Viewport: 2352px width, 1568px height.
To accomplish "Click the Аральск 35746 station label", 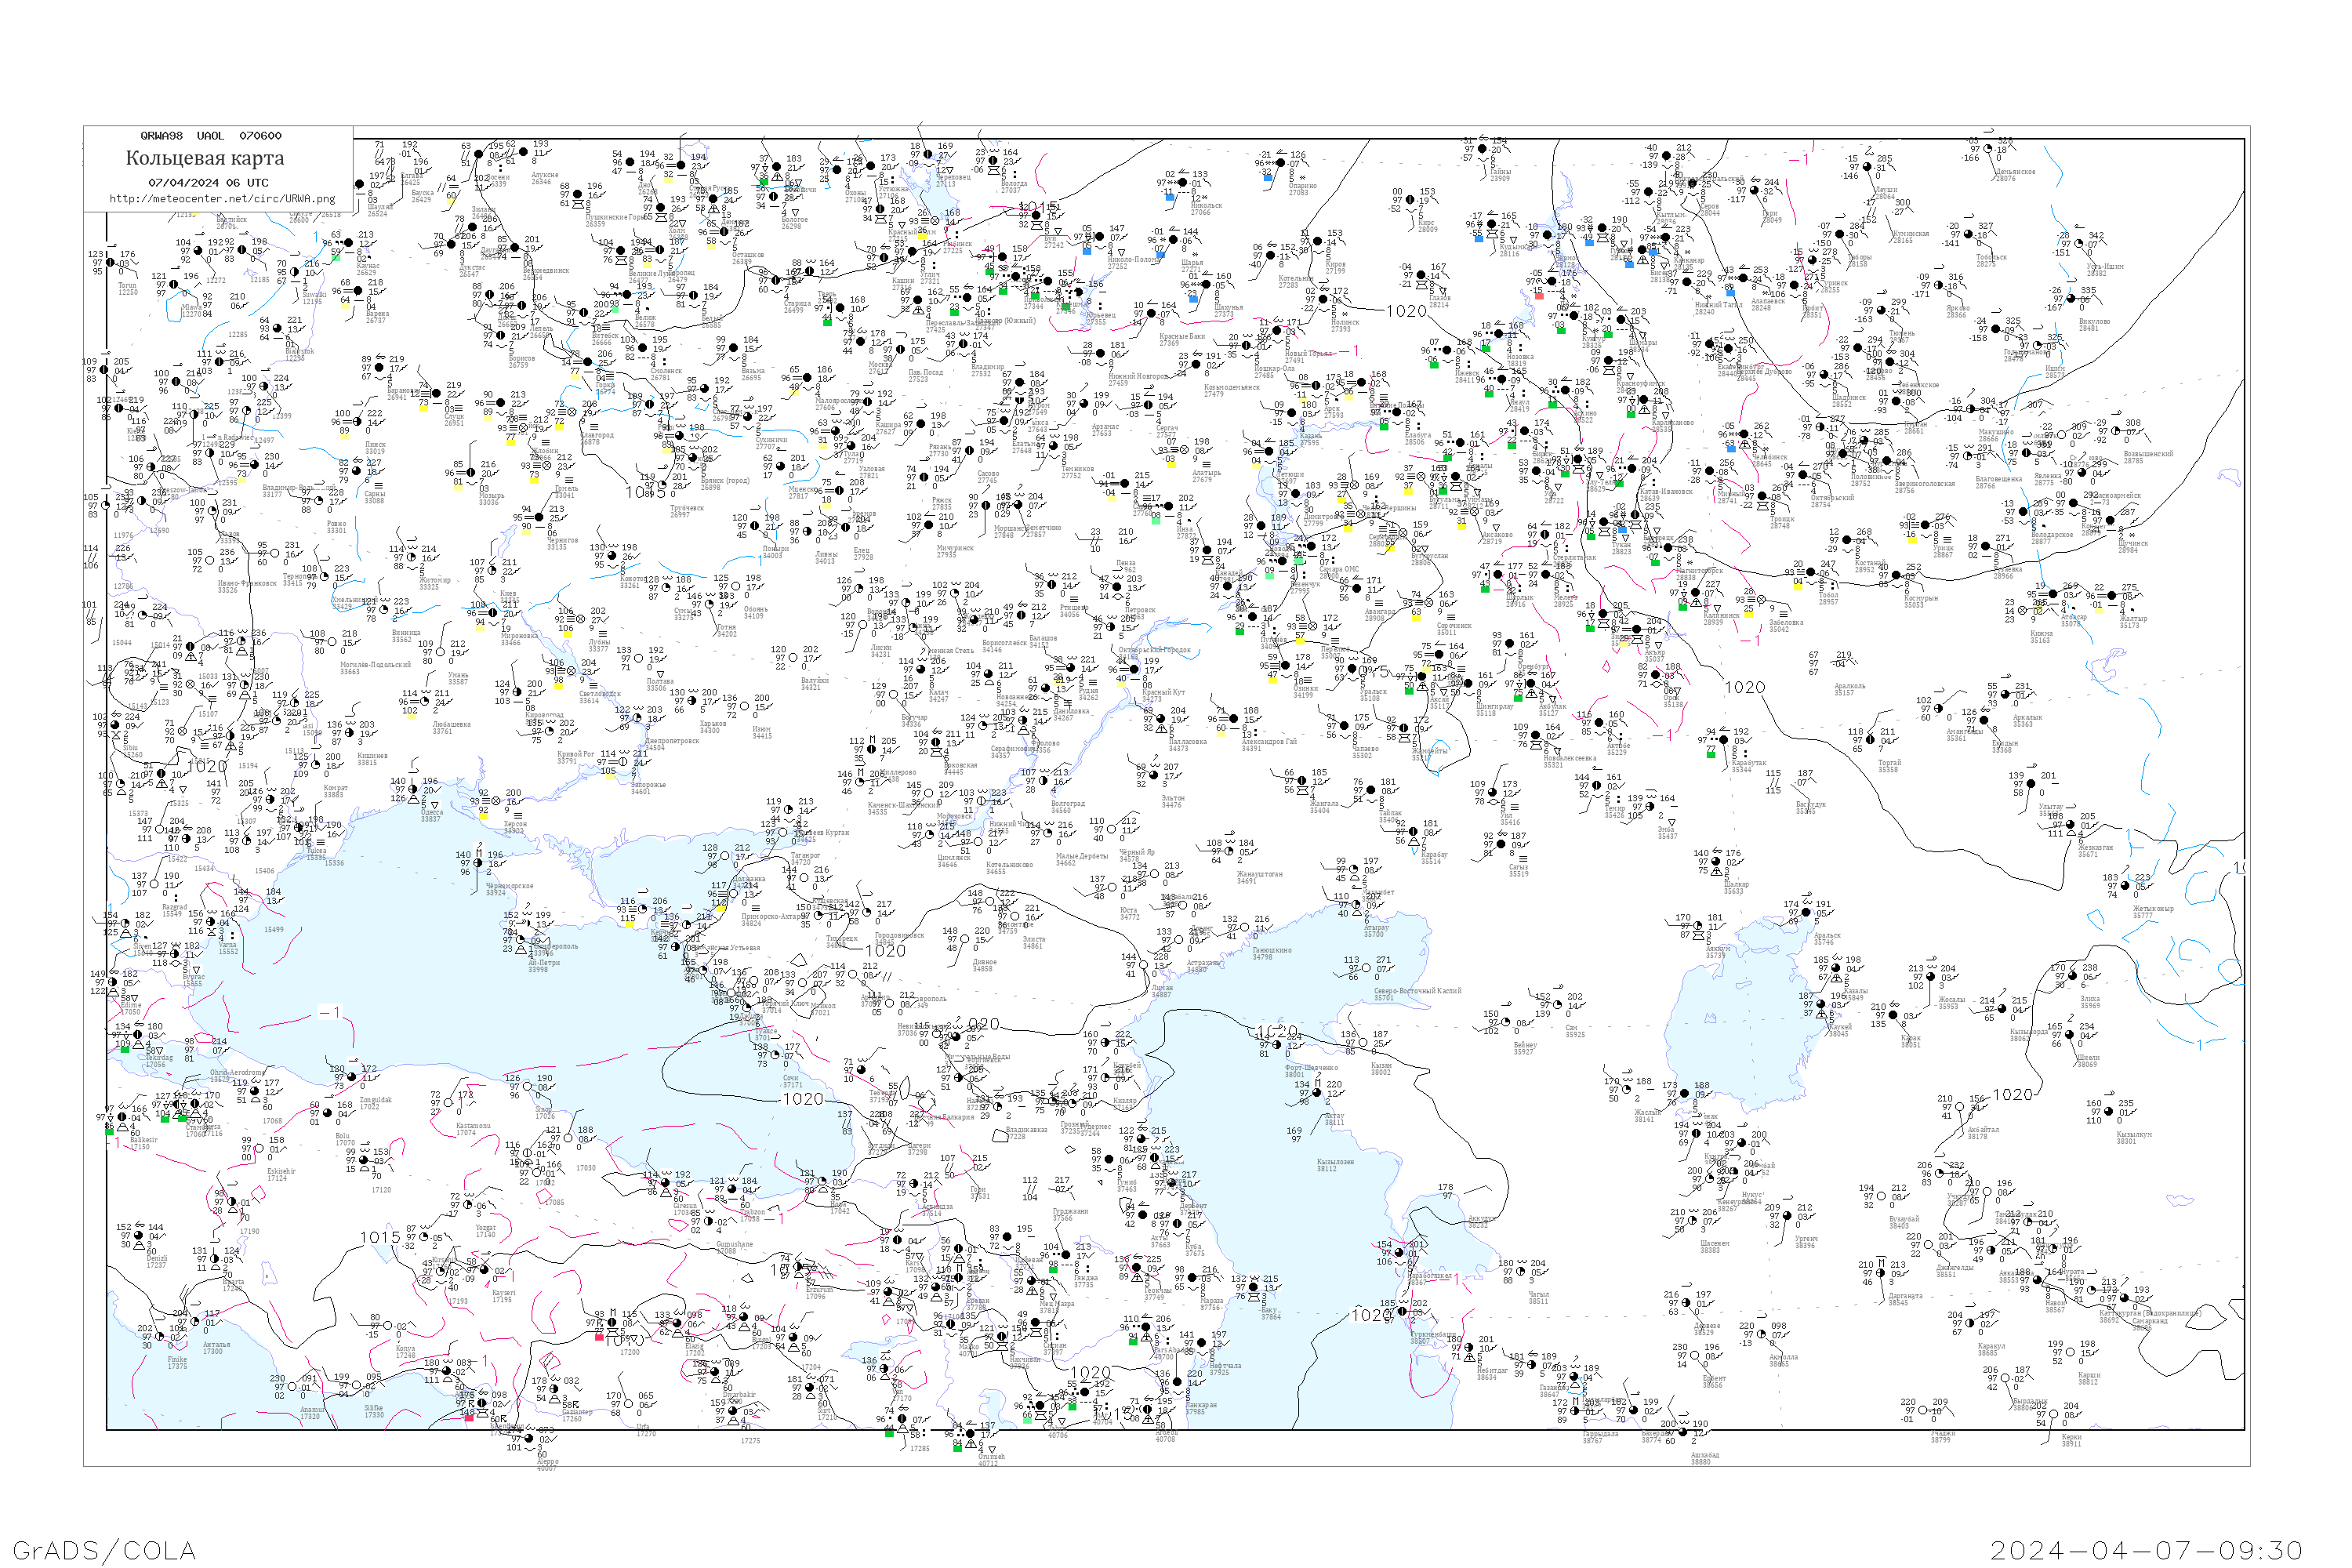I will (x=1824, y=938).
